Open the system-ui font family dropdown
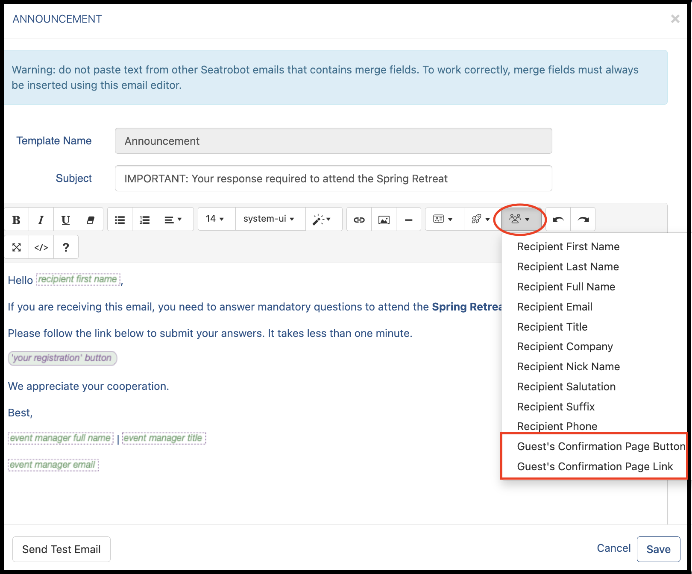The height and width of the screenshot is (574, 692). (x=270, y=219)
